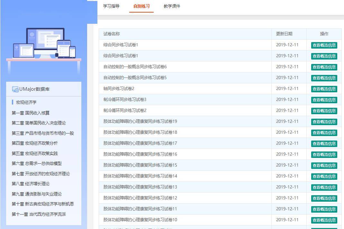
Task: Open 第十一章 当代西方经济学流派 chapter
Action: coord(39,214)
